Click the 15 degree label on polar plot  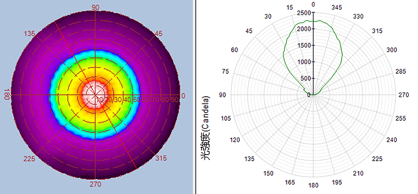(289, 8)
